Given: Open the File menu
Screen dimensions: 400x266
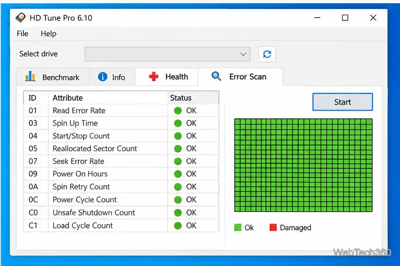Looking at the screenshot, I should point(22,33).
